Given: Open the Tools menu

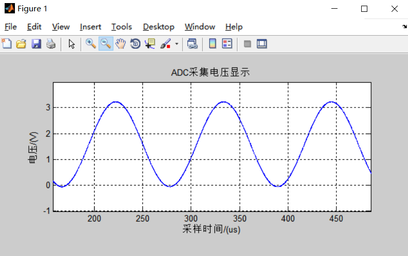Looking at the screenshot, I should pos(121,27).
